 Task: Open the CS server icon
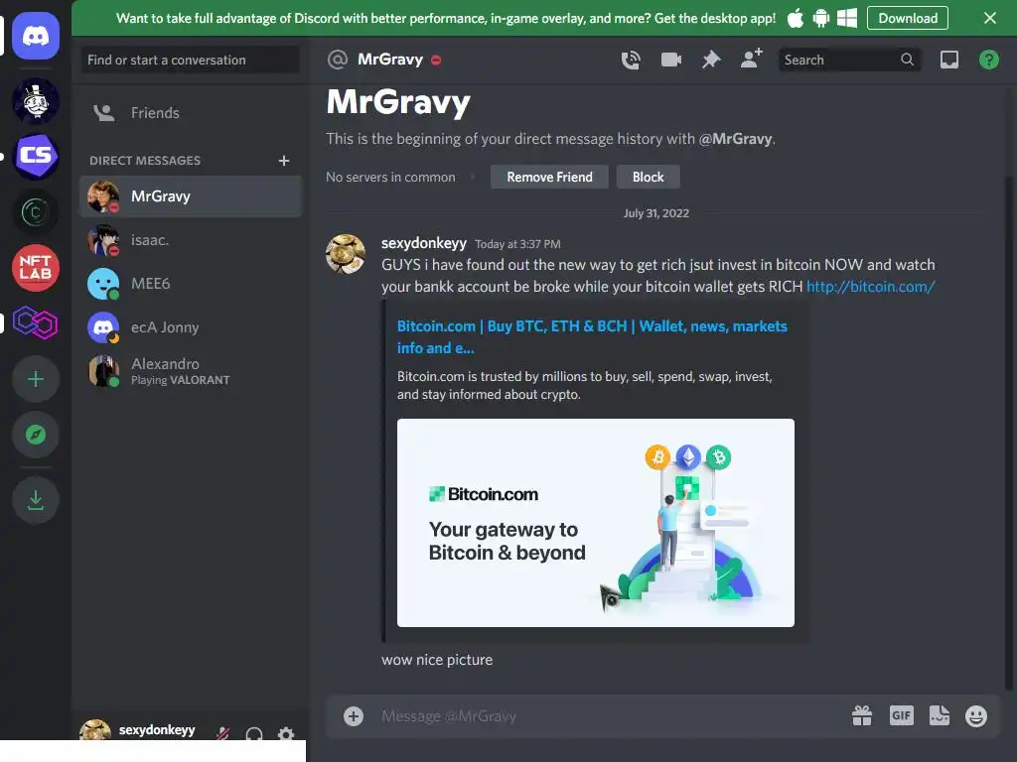tap(36, 156)
